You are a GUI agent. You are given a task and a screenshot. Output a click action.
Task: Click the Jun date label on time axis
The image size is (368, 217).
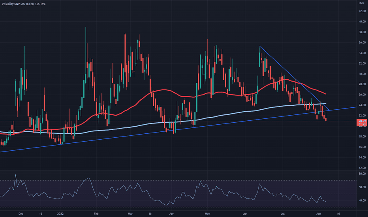[x=245, y=214]
